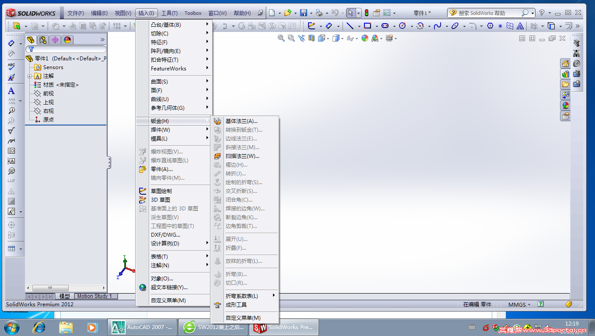Select the Spline sketch tool

coord(437,26)
